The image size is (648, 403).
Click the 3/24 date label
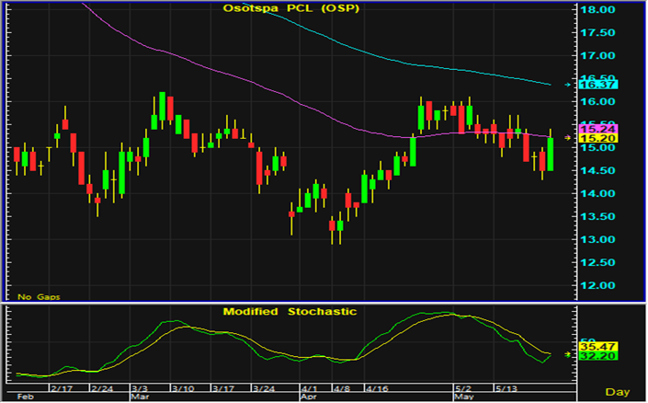point(264,388)
